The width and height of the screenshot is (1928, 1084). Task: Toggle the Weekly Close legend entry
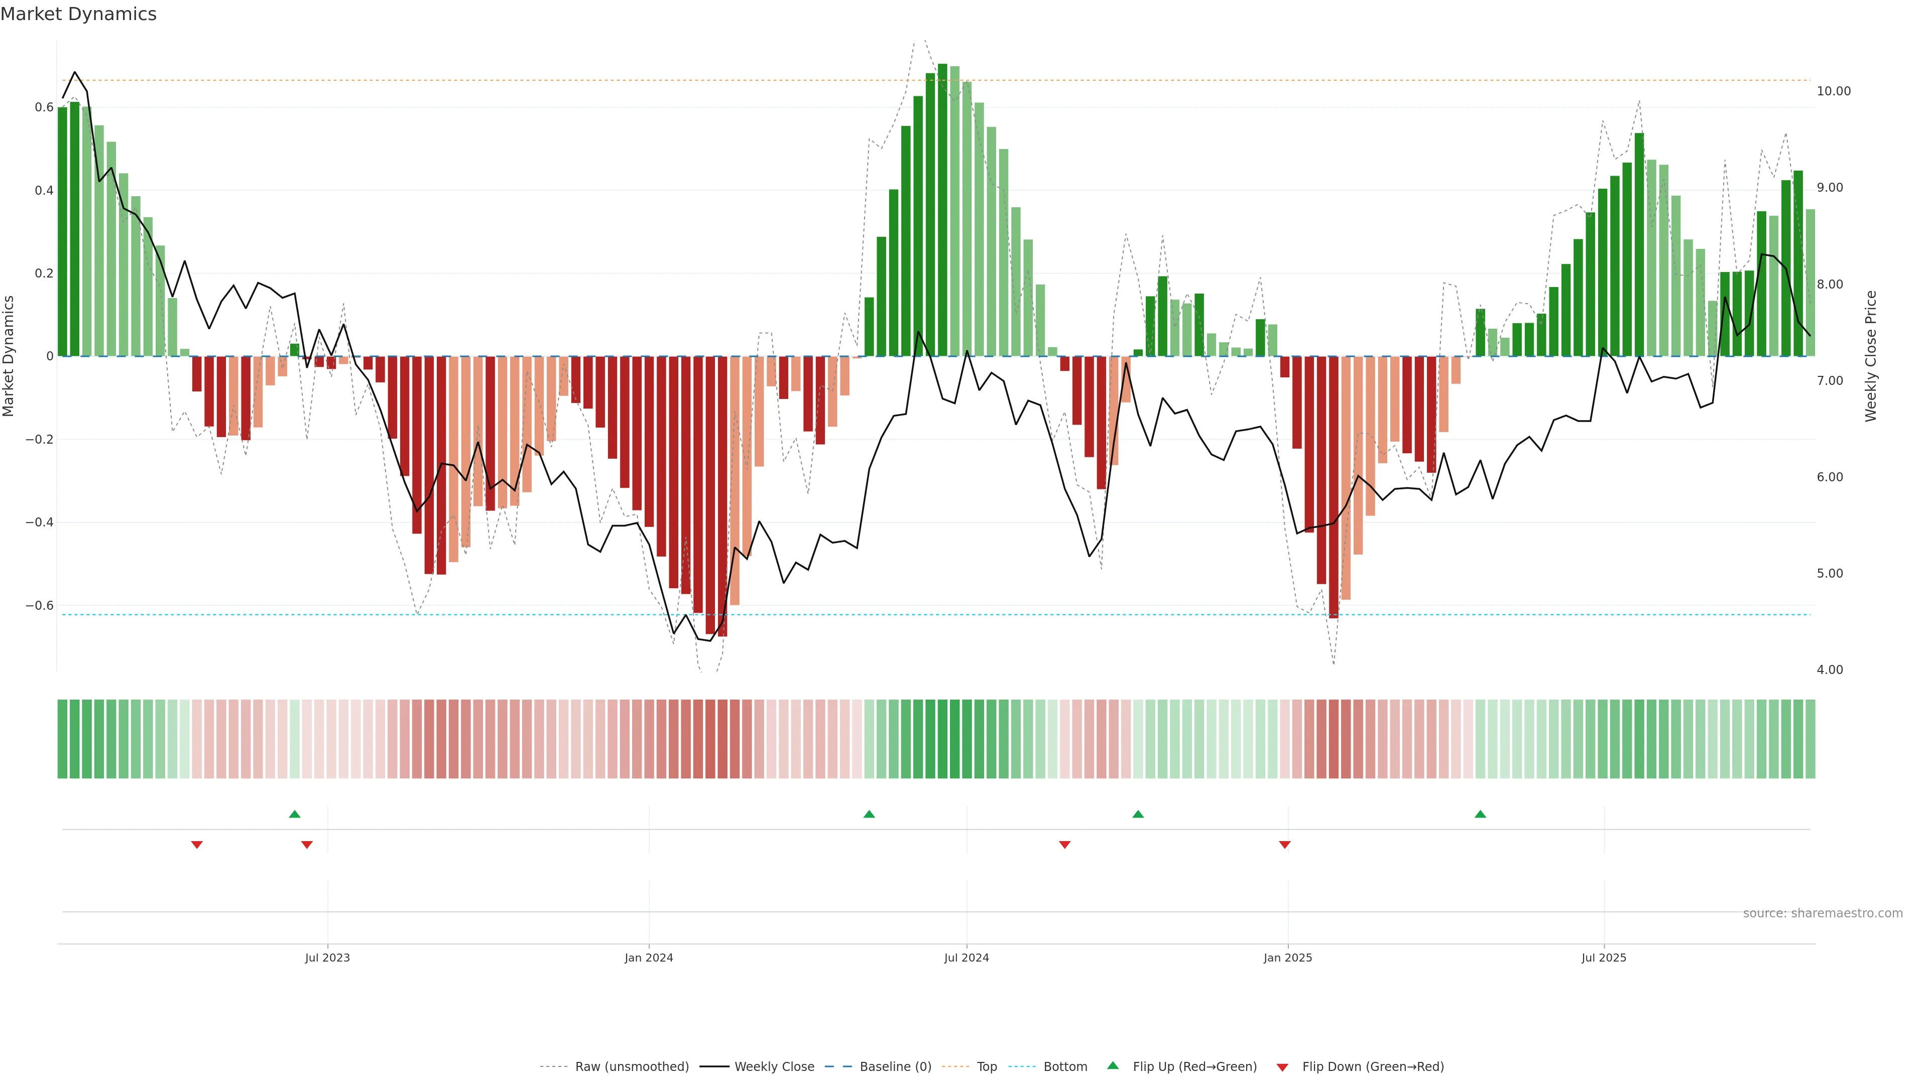click(x=774, y=1067)
